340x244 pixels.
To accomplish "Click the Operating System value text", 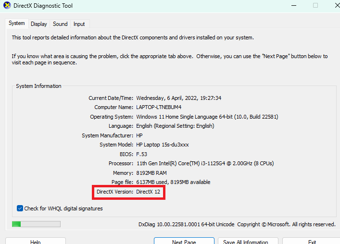I will coord(207,117).
